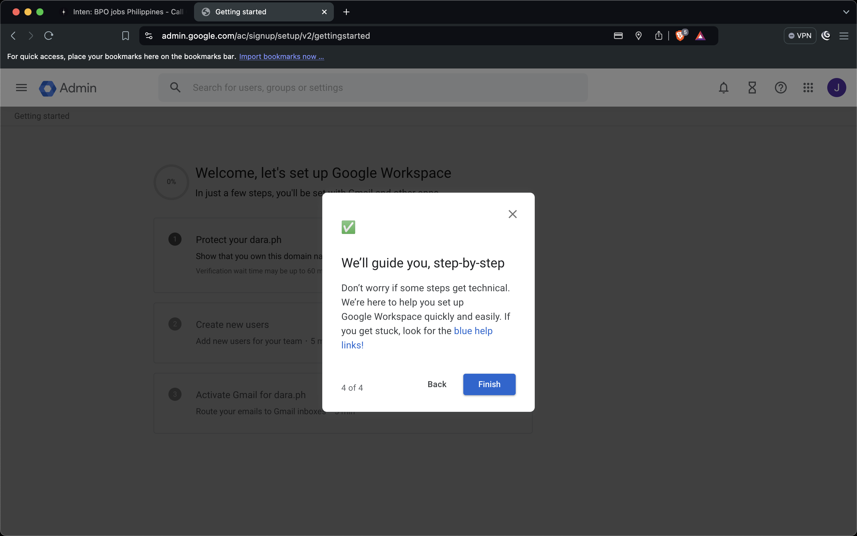Click the Google Admin logo

click(x=68, y=88)
